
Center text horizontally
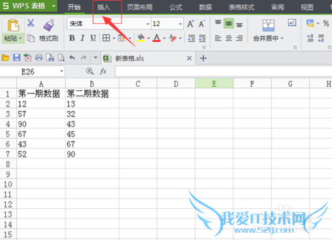[x=228, y=38]
